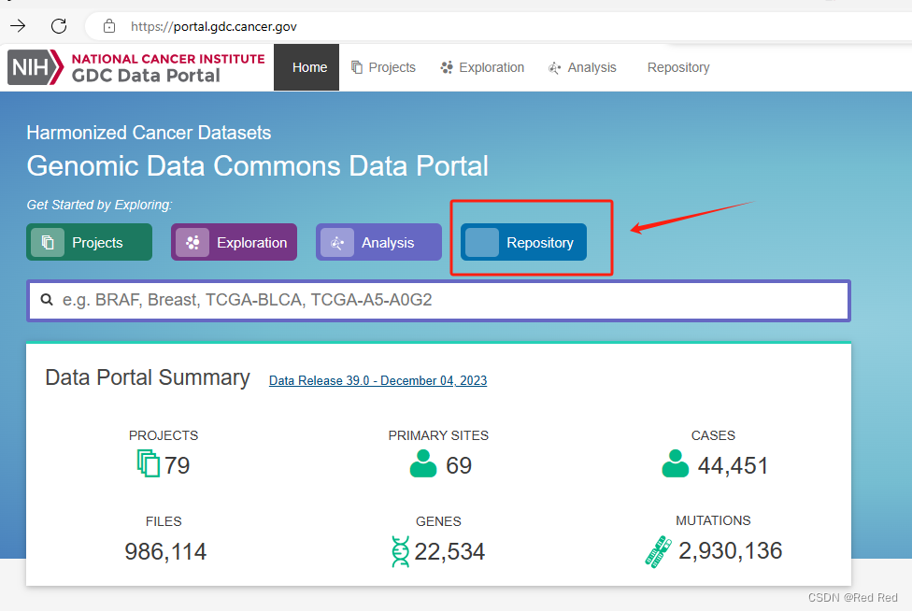Image resolution: width=912 pixels, height=611 pixels.
Task: Open the Projects menu in navbar
Action: click(x=383, y=67)
